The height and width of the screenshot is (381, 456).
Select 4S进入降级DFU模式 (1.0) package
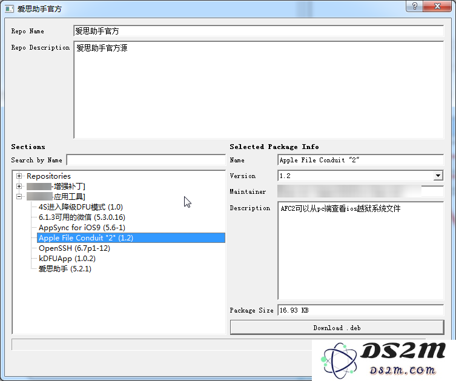tap(81, 207)
